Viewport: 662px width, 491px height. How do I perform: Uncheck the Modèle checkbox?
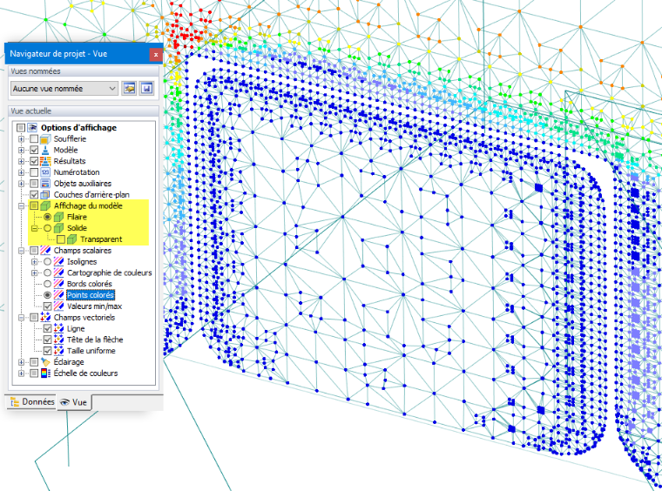[34, 150]
